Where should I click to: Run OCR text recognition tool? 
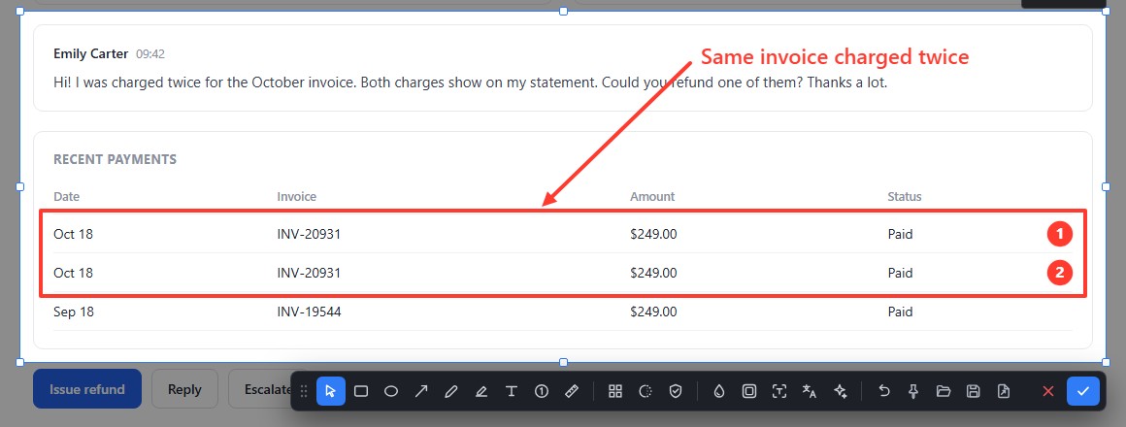[779, 391]
